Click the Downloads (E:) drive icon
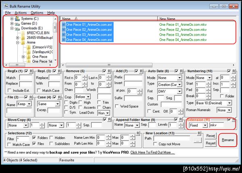Image resolution: width=242 pixels, height=173 pixels. pos(17,29)
